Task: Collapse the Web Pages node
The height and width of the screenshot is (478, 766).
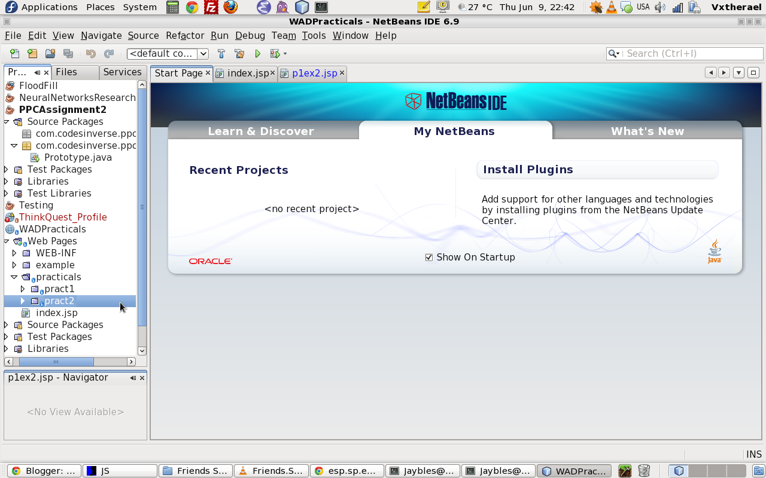Action: [x=7, y=241]
